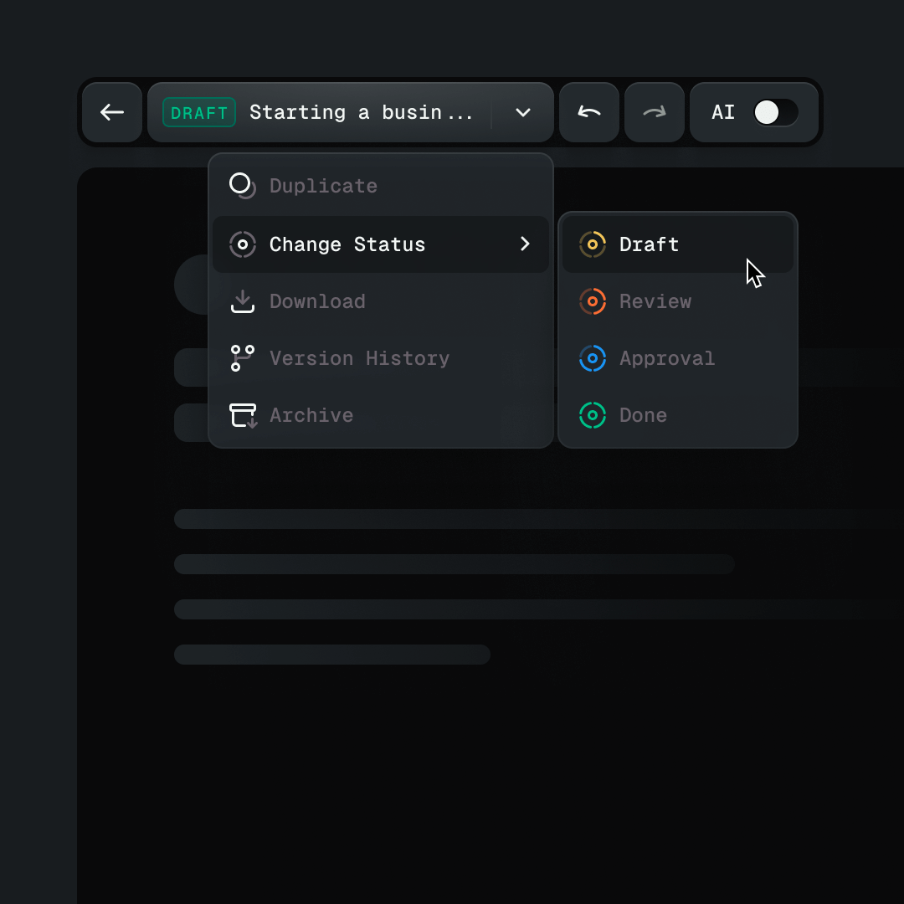The width and height of the screenshot is (904, 904).
Task: Choose Draft in the status submenu
Action: [x=650, y=244]
